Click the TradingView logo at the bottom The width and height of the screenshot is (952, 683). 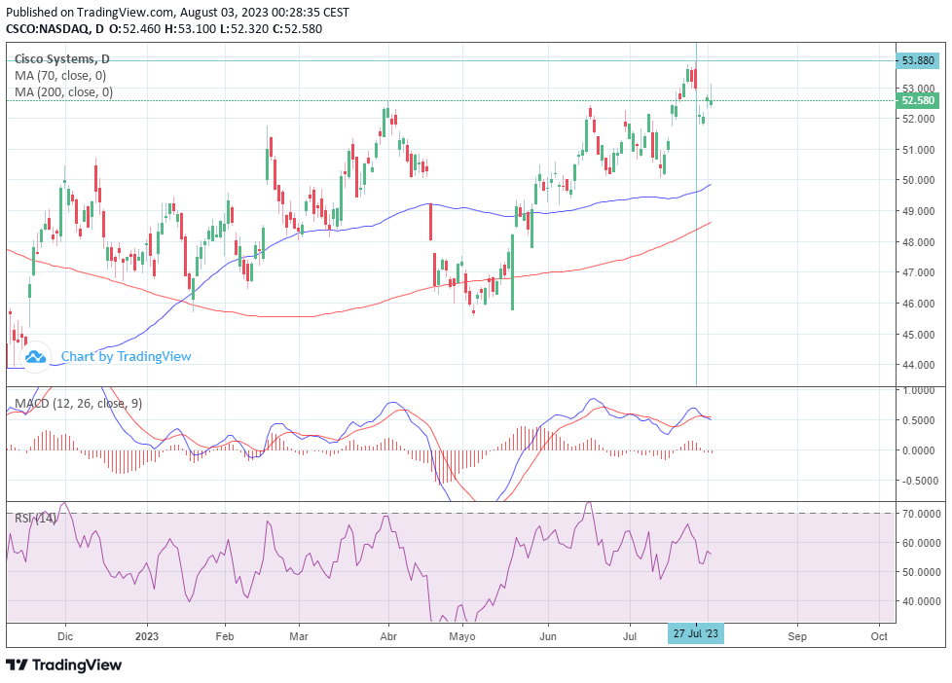[63, 665]
